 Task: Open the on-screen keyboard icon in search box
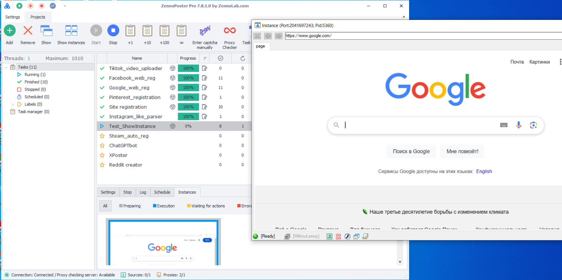click(x=504, y=125)
